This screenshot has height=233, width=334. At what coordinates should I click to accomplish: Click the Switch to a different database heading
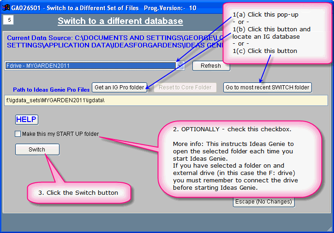pyautogui.click(x=120, y=21)
